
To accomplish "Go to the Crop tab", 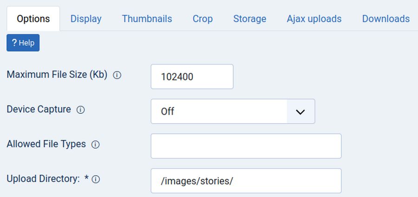I will point(202,19).
